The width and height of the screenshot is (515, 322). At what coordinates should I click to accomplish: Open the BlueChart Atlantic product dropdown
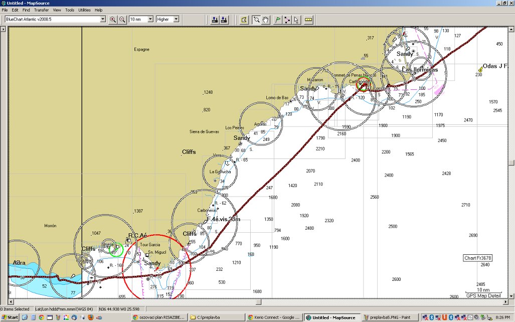click(x=103, y=20)
